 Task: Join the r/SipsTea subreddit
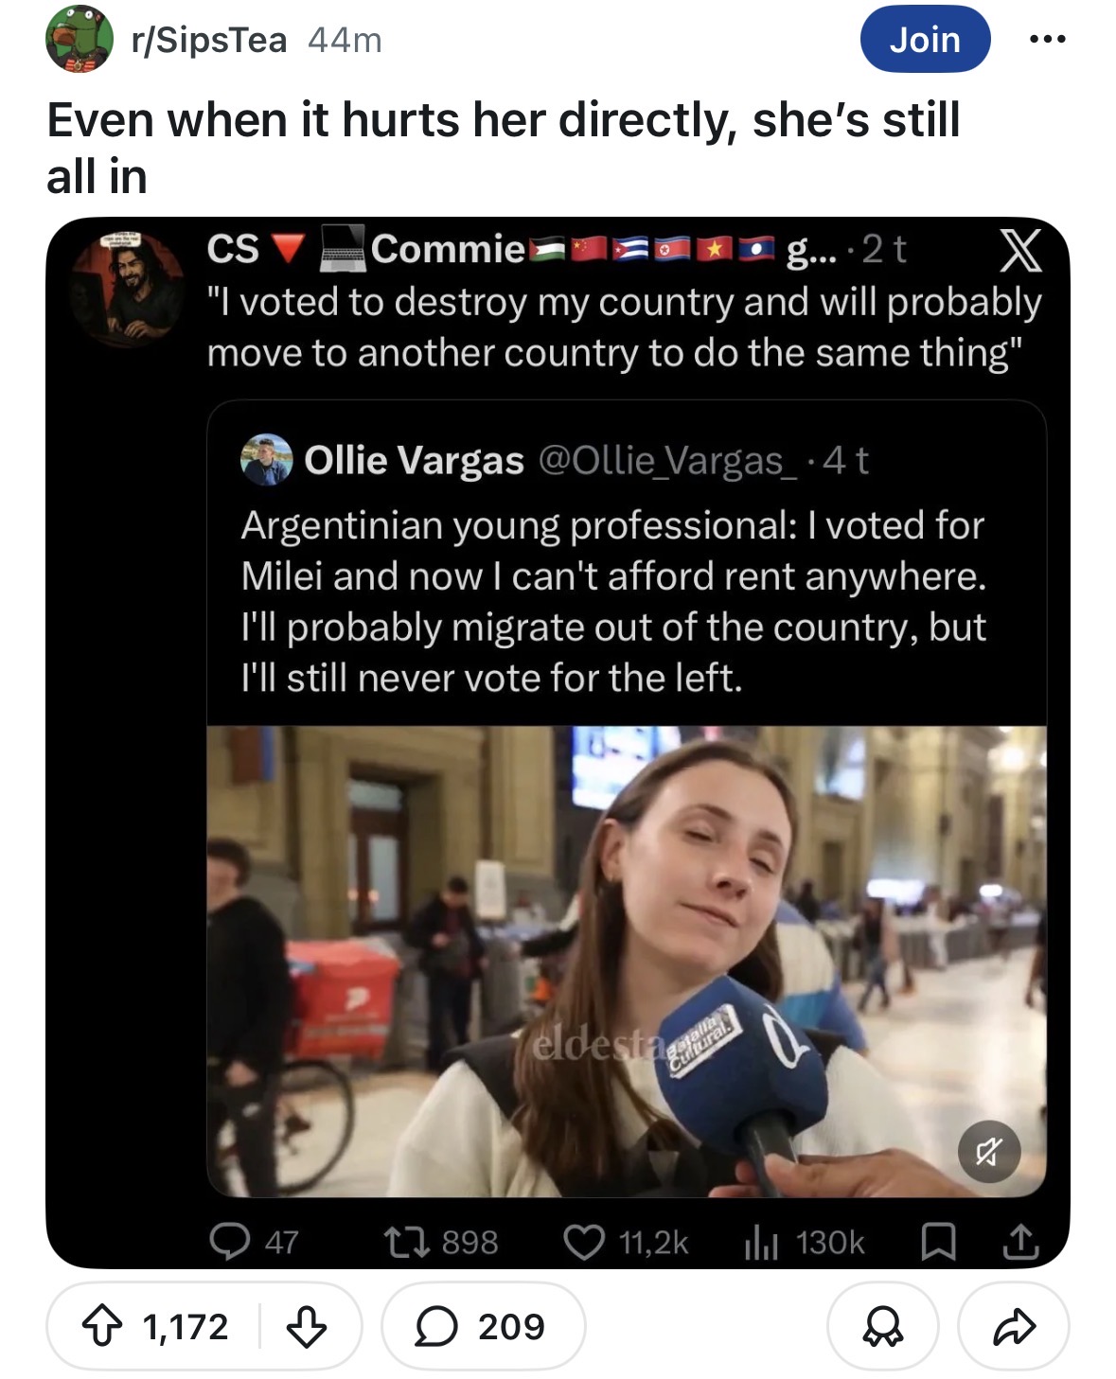tap(925, 40)
